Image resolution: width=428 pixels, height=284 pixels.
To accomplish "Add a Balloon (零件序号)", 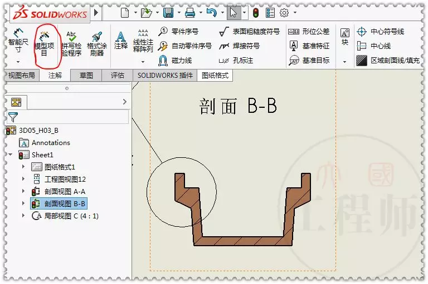I will click(178, 31).
